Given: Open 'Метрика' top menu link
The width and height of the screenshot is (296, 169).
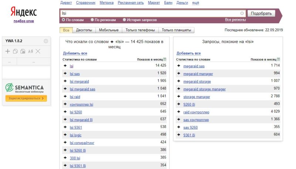Looking at the screenshot, I should pos(107,3).
